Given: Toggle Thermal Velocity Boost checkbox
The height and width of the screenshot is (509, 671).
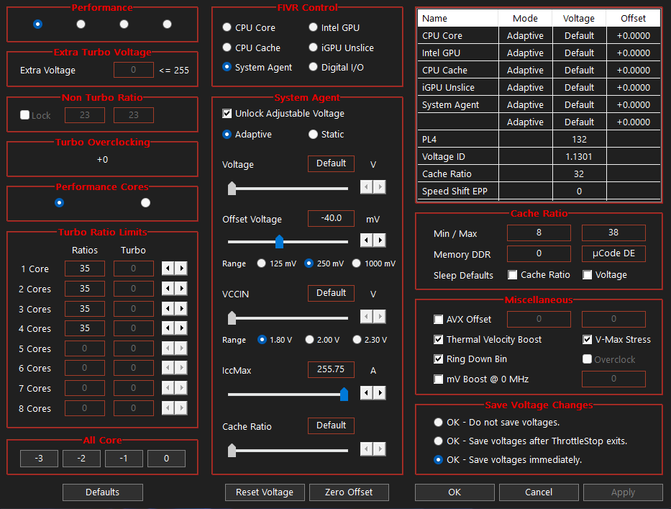Looking at the screenshot, I should point(438,339).
